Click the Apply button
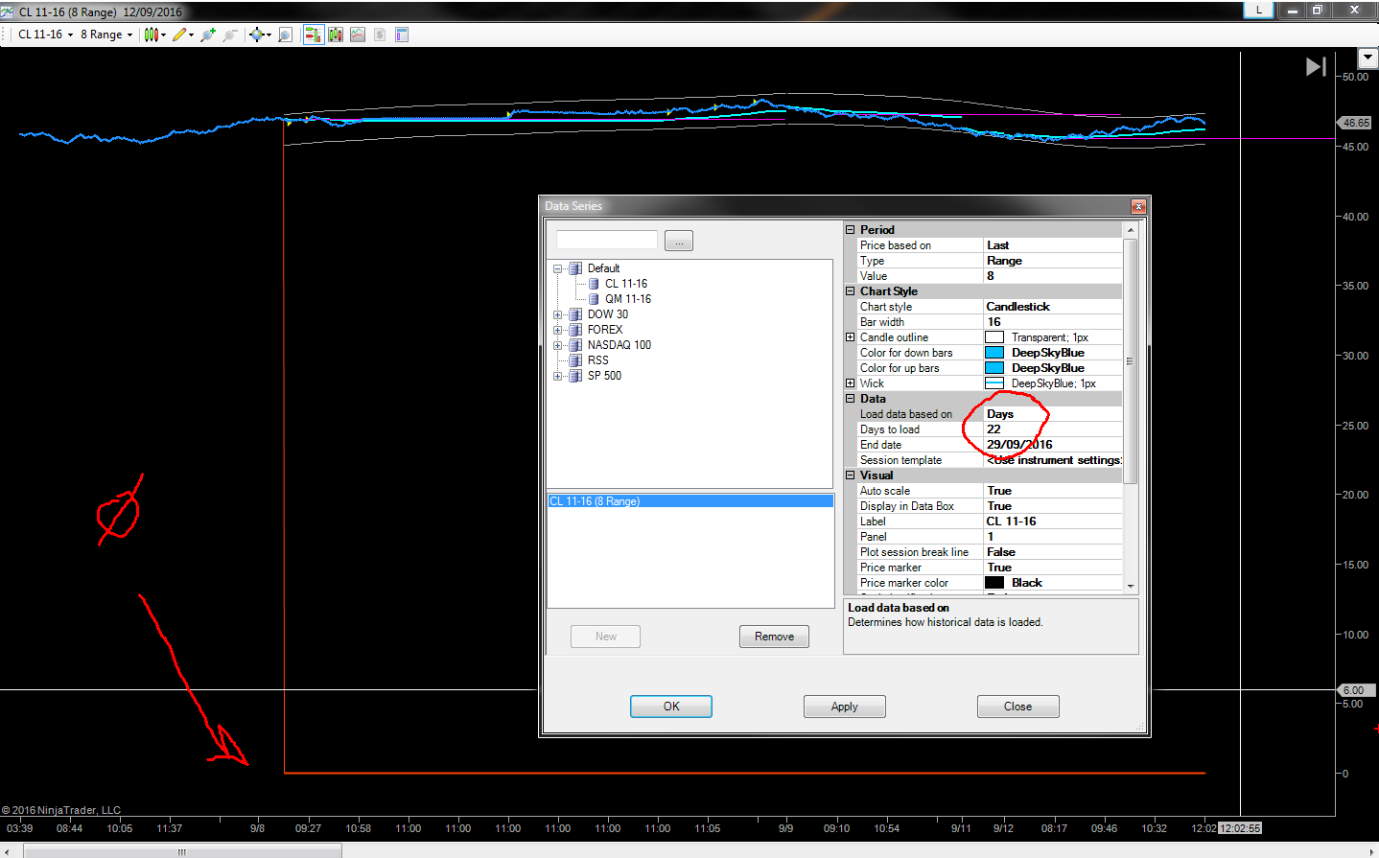 [845, 707]
